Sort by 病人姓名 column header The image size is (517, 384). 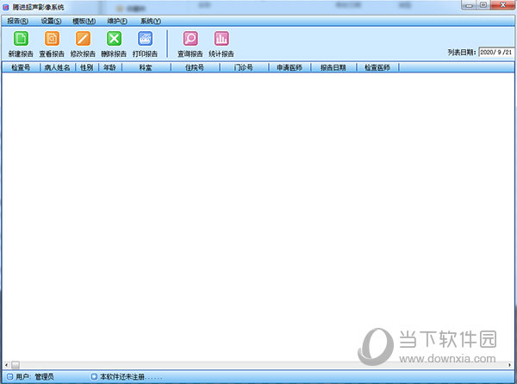(x=58, y=67)
